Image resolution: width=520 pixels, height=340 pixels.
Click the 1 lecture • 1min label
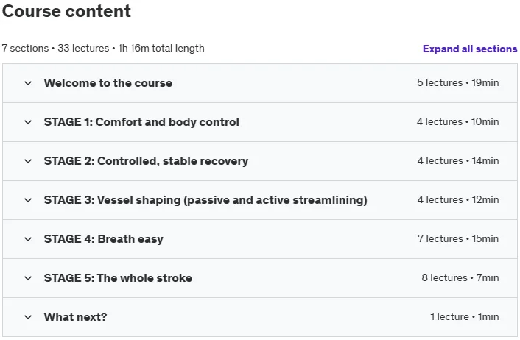464,316
